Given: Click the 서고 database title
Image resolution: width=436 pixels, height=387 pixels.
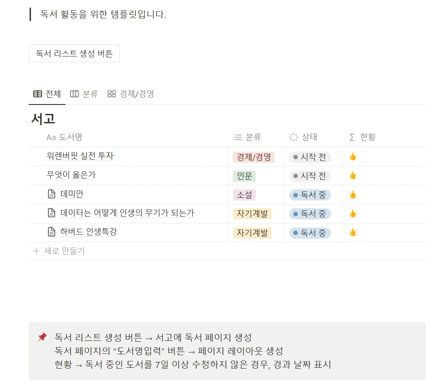Looking at the screenshot, I should (43, 119).
